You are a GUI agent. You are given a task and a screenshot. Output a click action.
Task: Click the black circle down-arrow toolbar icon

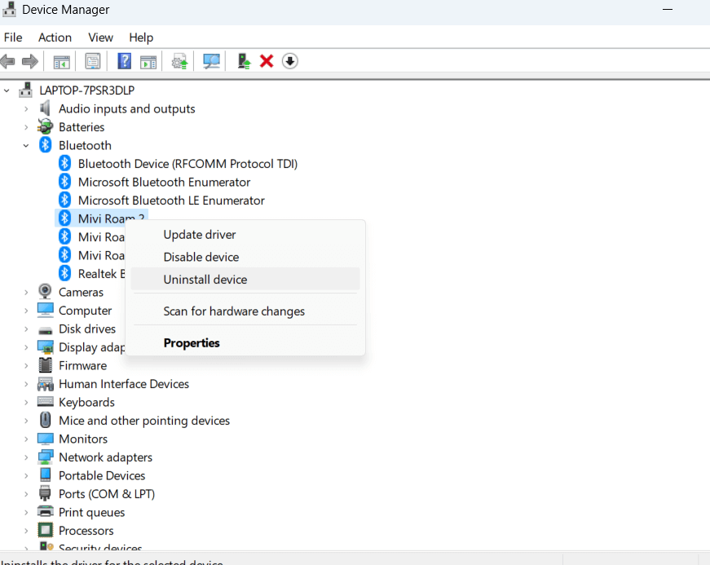tap(289, 61)
